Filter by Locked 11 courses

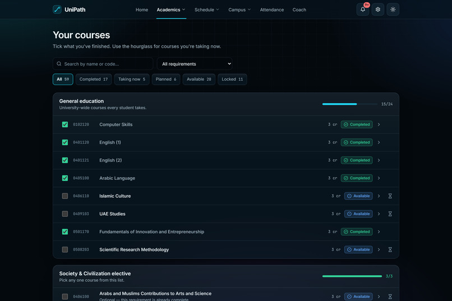pos(232,79)
